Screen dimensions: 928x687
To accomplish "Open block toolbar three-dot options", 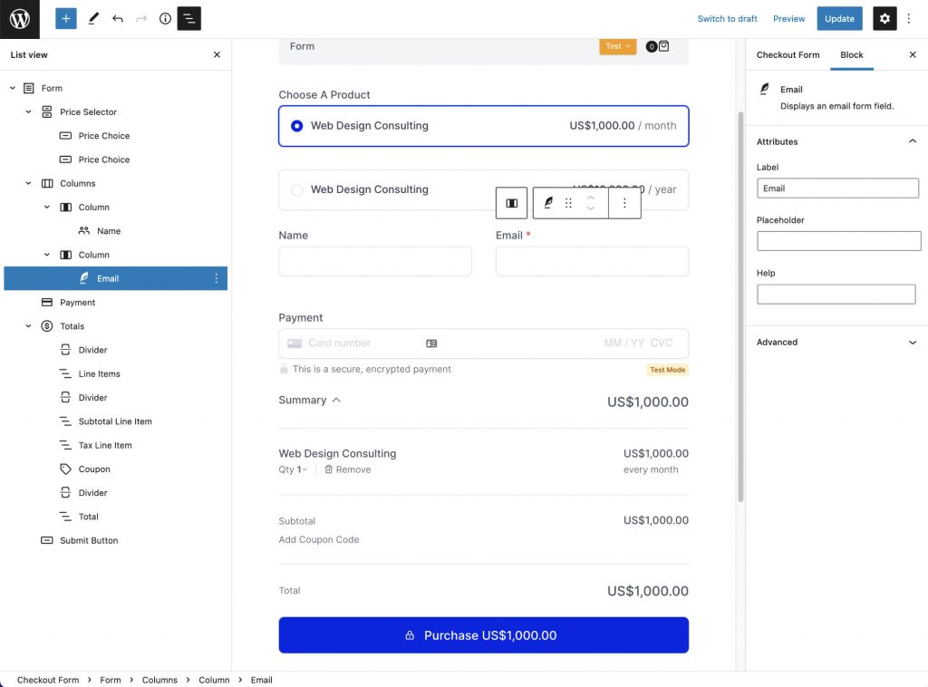I will click(624, 203).
